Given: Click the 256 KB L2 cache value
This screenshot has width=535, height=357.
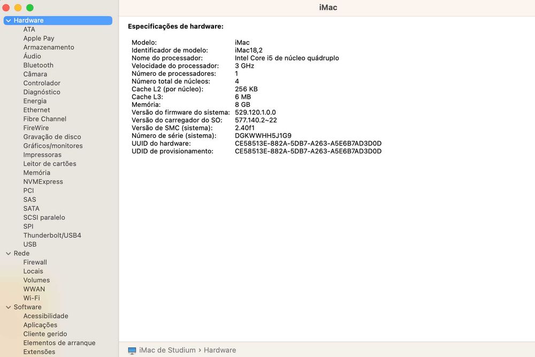Looking at the screenshot, I should pos(246,89).
